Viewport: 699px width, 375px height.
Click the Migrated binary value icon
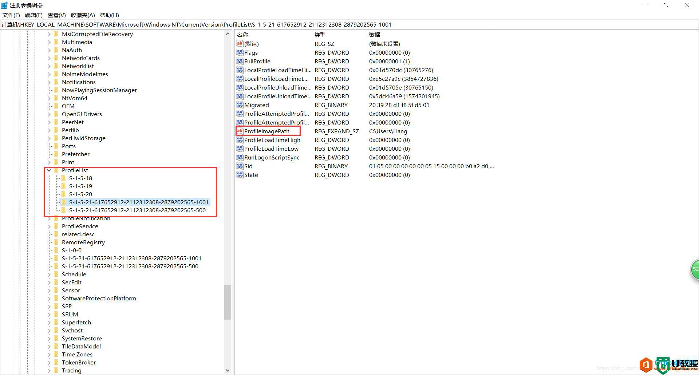tap(240, 105)
